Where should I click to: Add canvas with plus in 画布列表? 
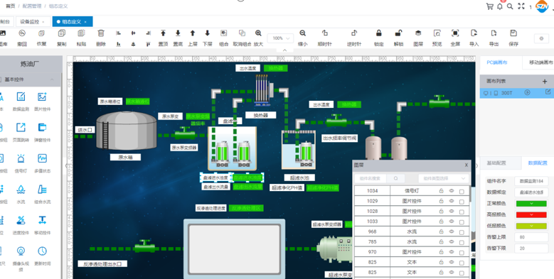tap(545, 82)
